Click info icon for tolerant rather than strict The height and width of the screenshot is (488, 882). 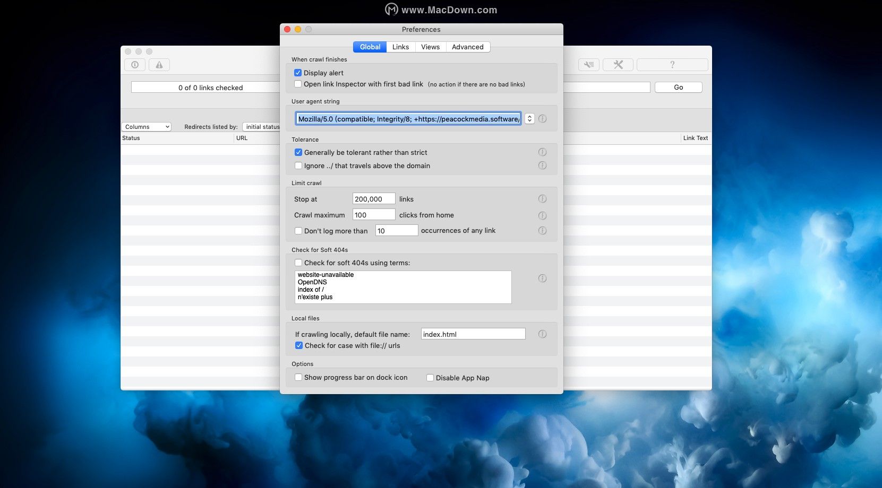542,152
